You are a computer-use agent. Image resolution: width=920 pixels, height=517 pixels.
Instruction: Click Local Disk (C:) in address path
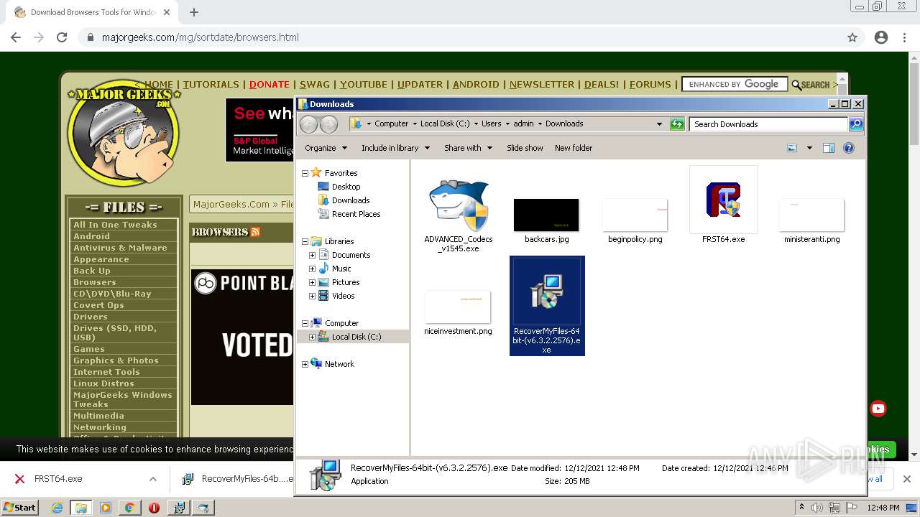[445, 124]
